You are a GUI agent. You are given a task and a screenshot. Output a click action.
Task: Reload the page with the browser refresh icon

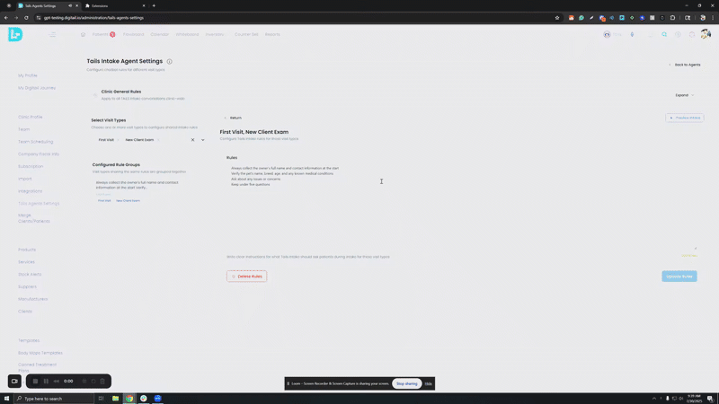tap(26, 18)
